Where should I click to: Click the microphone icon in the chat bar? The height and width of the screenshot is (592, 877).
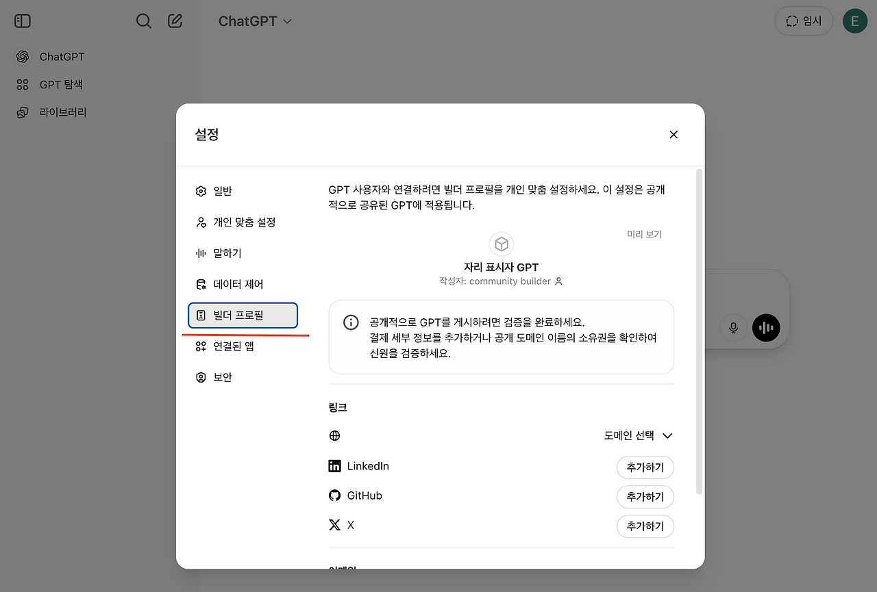click(x=733, y=328)
